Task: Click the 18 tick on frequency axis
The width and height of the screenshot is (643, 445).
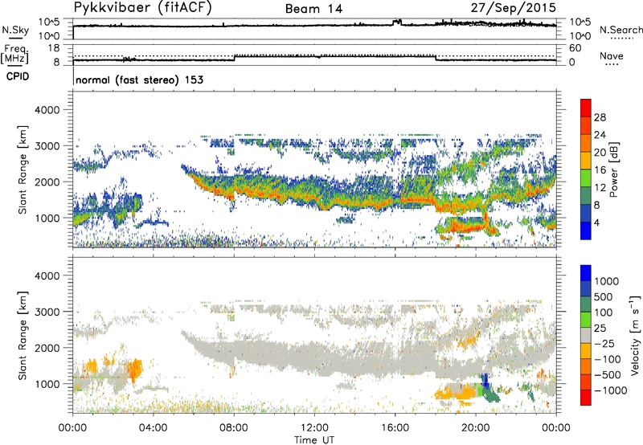Action: click(x=53, y=48)
